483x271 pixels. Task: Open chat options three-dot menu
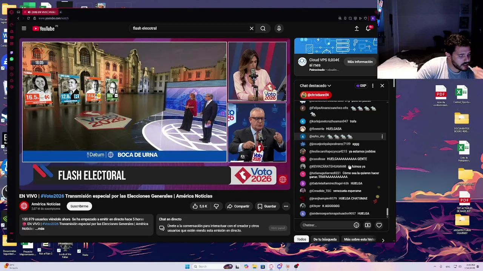click(x=373, y=86)
